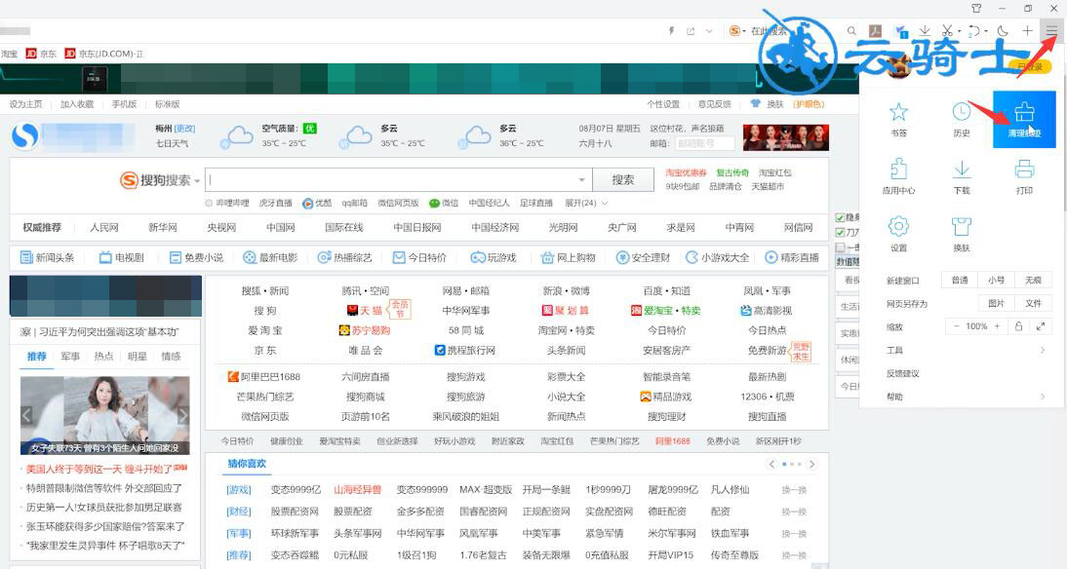Click the 最新电影 film reel icon
This screenshot has height=569, width=1067.
pyautogui.click(x=249, y=257)
